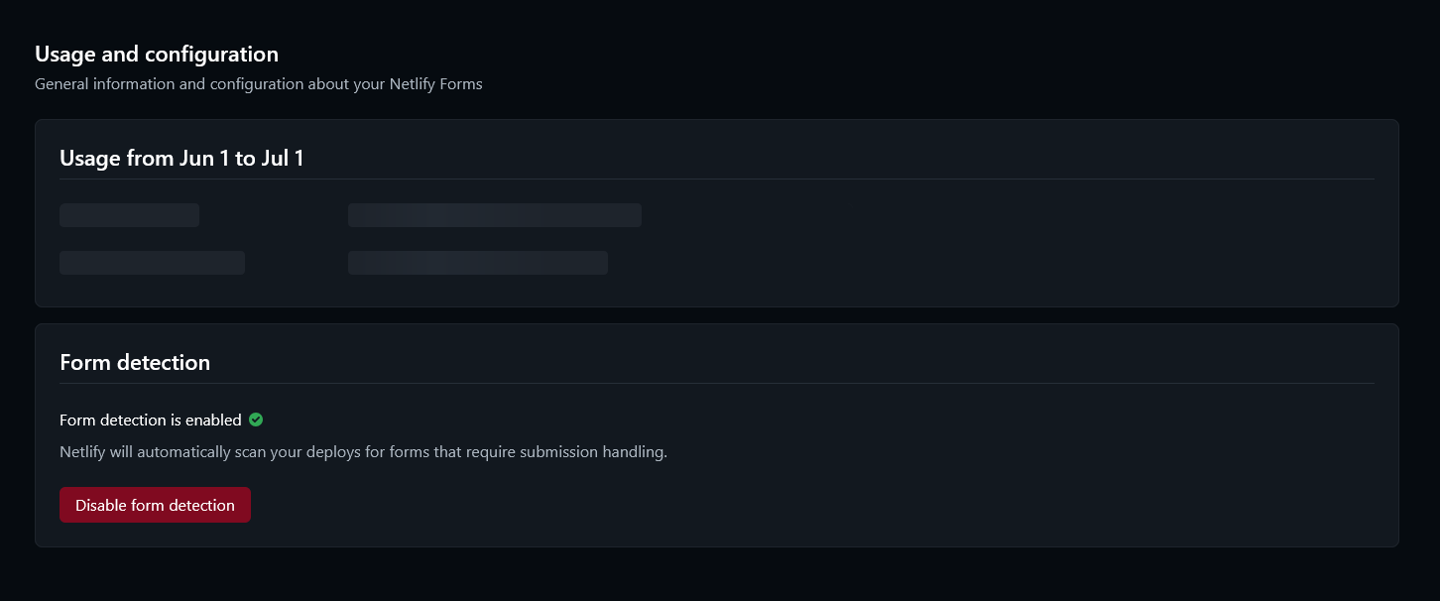Click "Jul 1" in the usage period heading

(x=283, y=158)
